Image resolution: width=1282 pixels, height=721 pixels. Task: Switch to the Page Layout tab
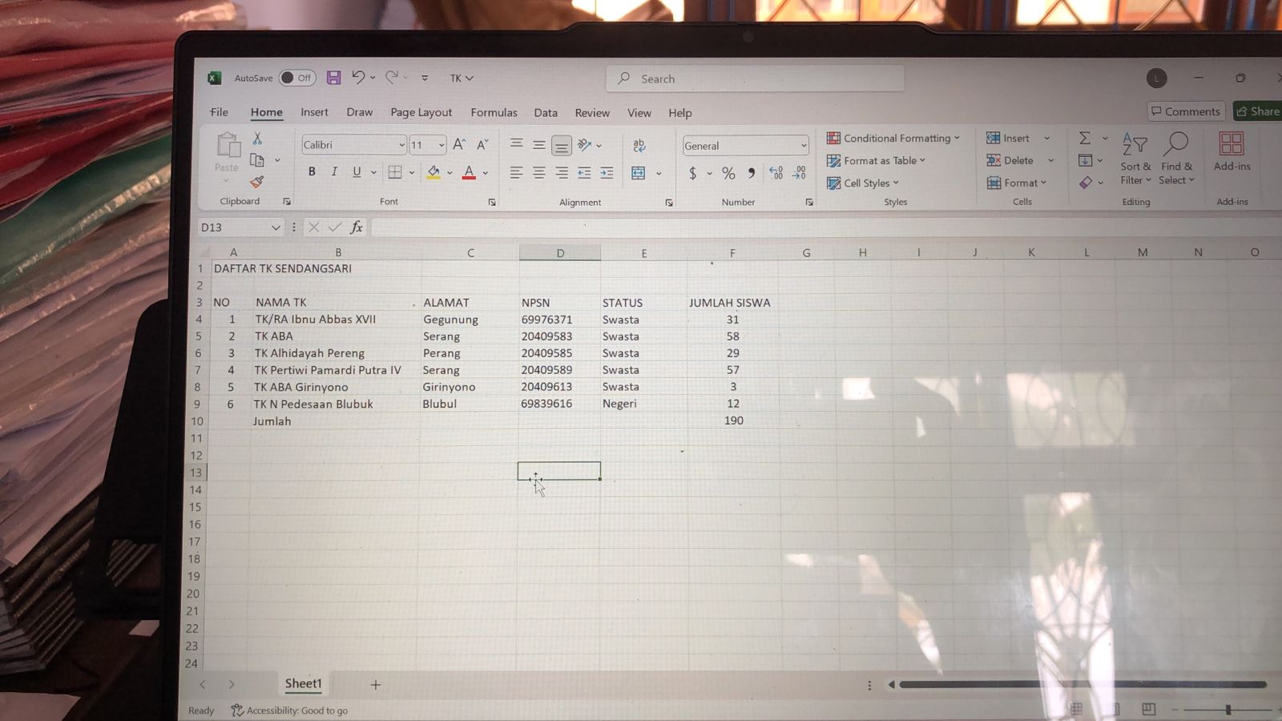(421, 112)
